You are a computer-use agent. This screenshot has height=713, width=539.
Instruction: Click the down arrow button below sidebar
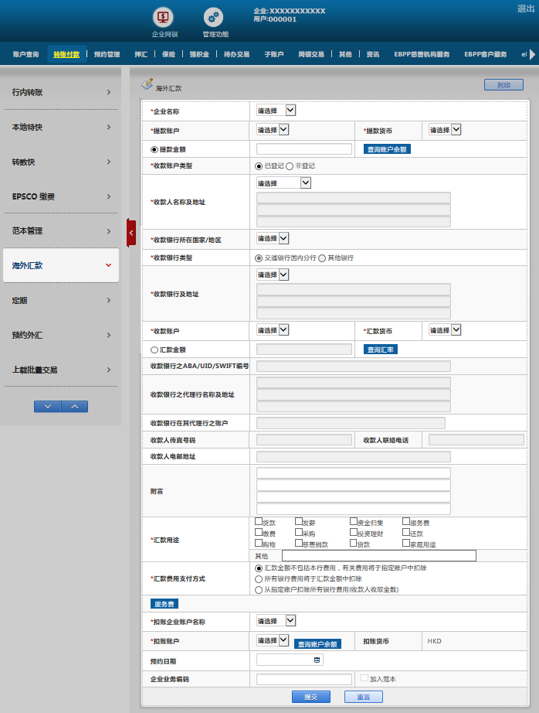point(47,406)
